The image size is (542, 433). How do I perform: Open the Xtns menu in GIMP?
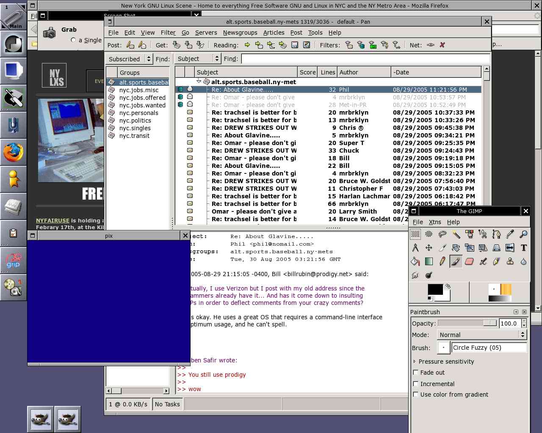point(435,222)
